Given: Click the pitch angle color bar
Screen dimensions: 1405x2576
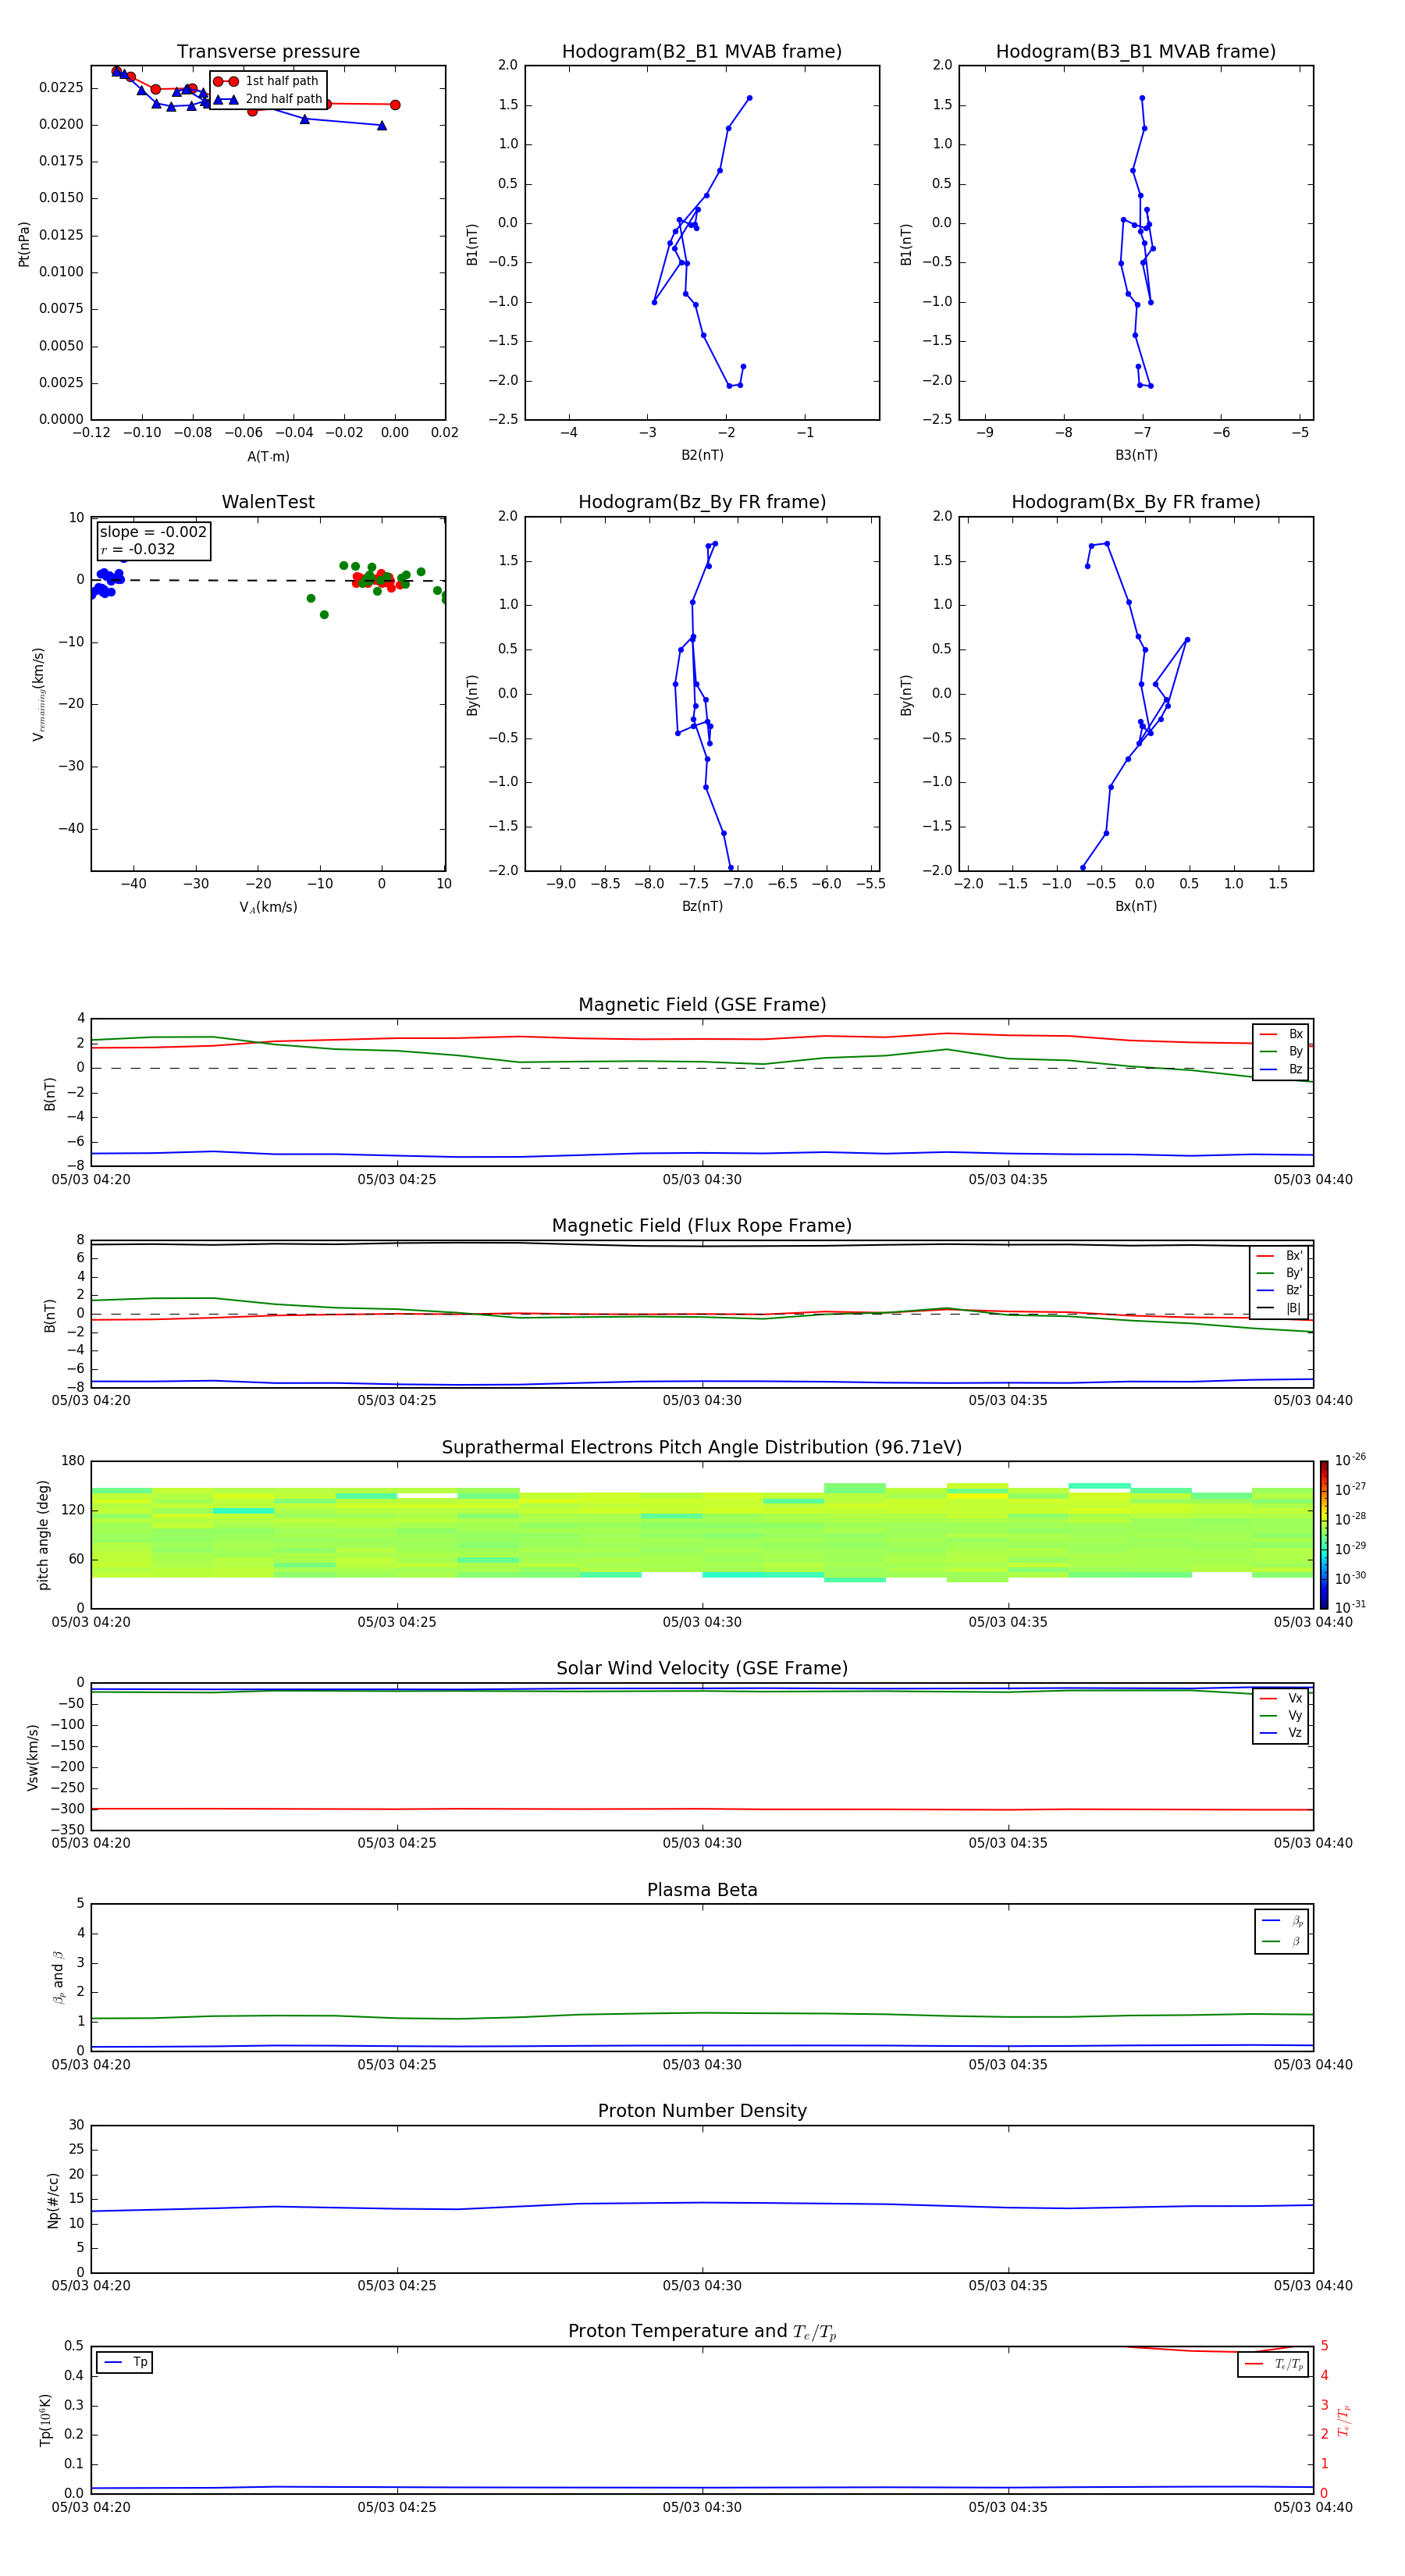Looking at the screenshot, I should pyautogui.click(x=1323, y=1535).
